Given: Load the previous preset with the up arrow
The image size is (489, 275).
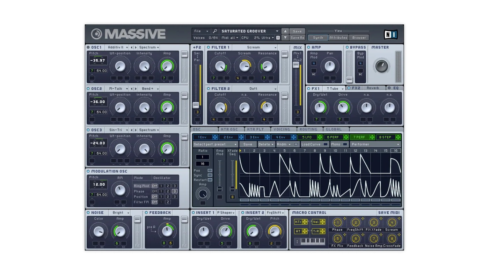Looking at the screenshot, I should 285,31.
